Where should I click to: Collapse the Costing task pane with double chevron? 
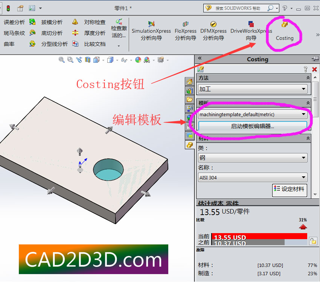coord(200,58)
